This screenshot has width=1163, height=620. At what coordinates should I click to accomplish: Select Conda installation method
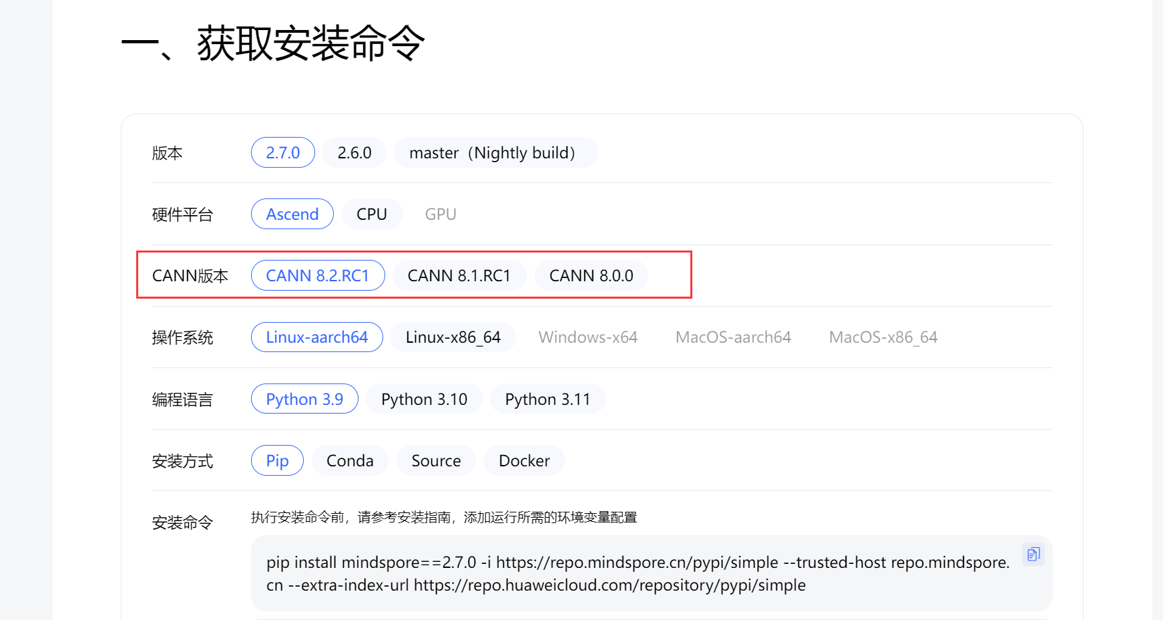click(350, 460)
